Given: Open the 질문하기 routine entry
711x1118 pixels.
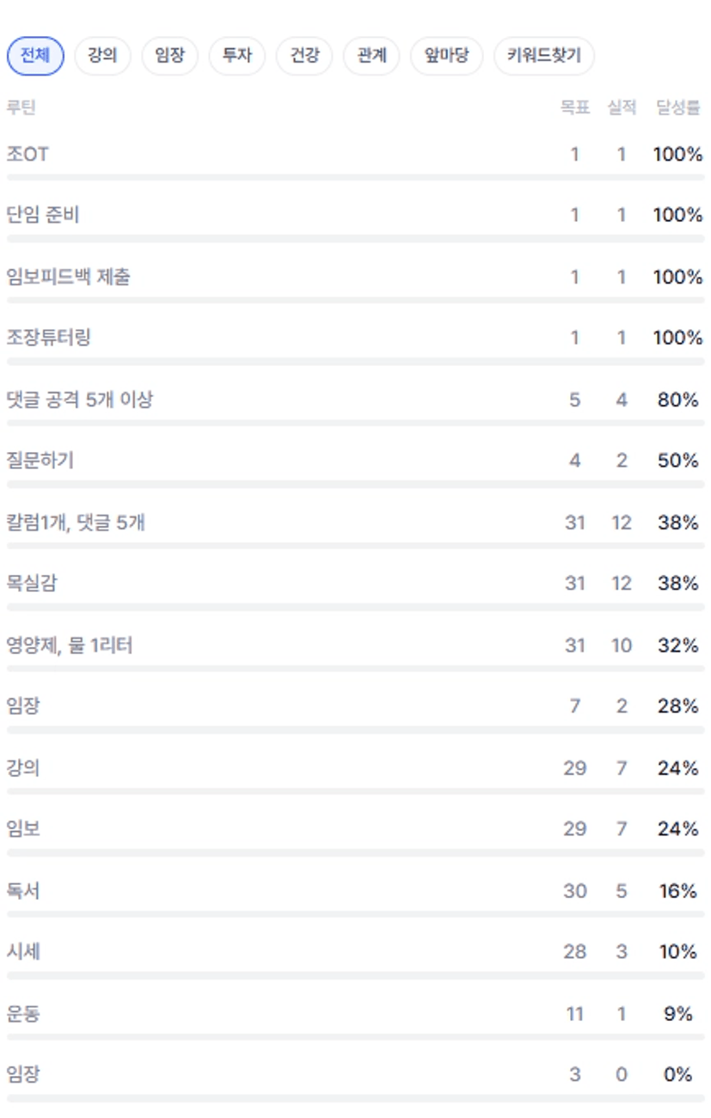Looking at the screenshot, I should [x=40, y=461].
